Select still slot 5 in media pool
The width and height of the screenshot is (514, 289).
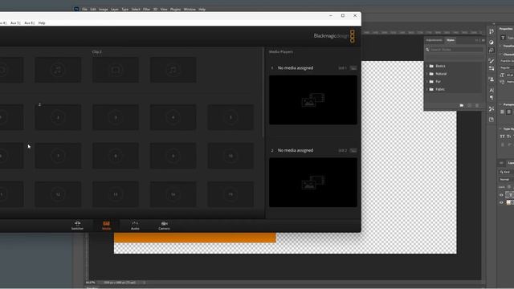click(230, 117)
